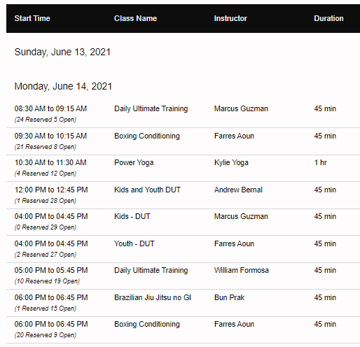The height and width of the screenshot is (347, 360).
Task: Click the Start Time column header
Action: pos(32,18)
